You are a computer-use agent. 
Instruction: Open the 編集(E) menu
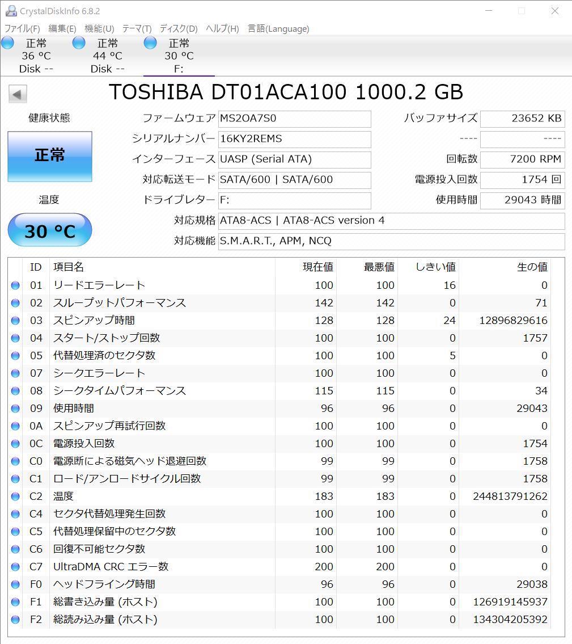62,29
